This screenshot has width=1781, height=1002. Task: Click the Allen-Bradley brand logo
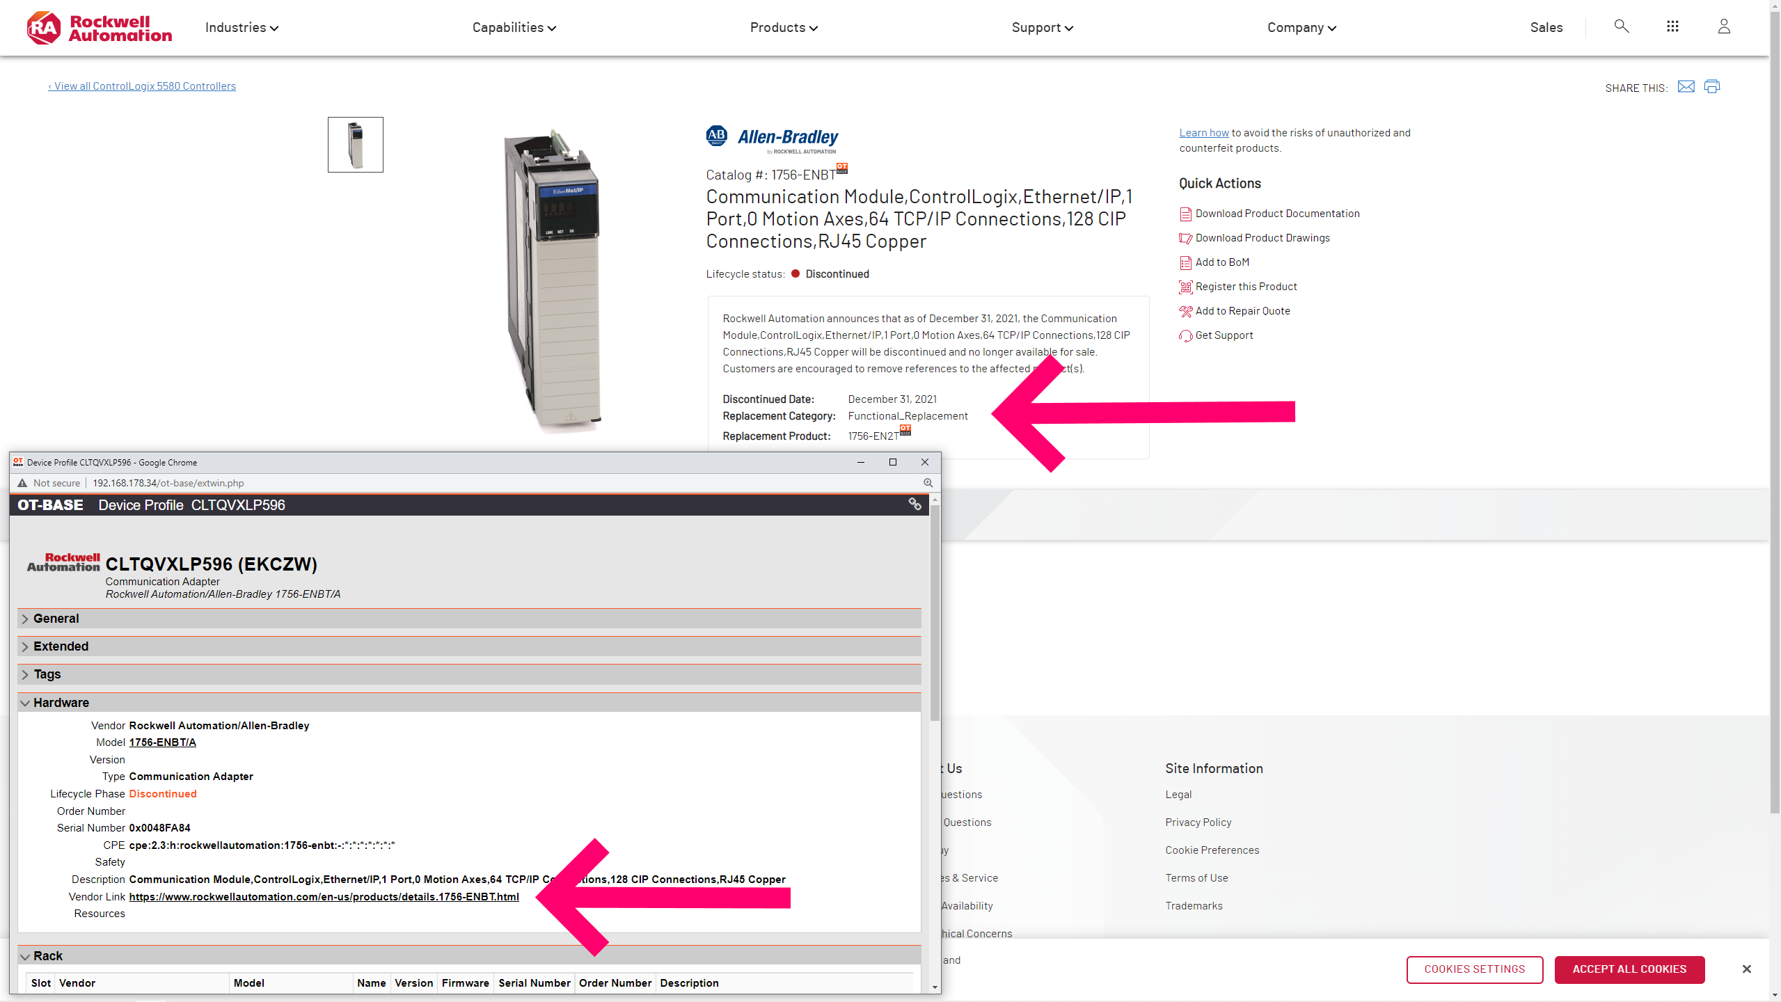773,138
